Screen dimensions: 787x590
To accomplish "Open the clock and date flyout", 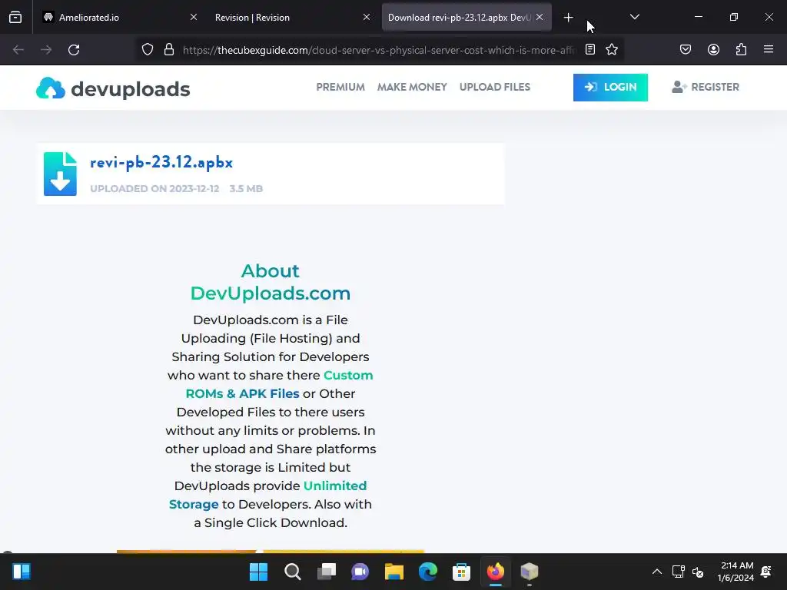I will pos(736,572).
